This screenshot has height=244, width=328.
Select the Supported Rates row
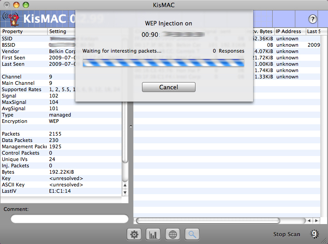click(x=61, y=89)
